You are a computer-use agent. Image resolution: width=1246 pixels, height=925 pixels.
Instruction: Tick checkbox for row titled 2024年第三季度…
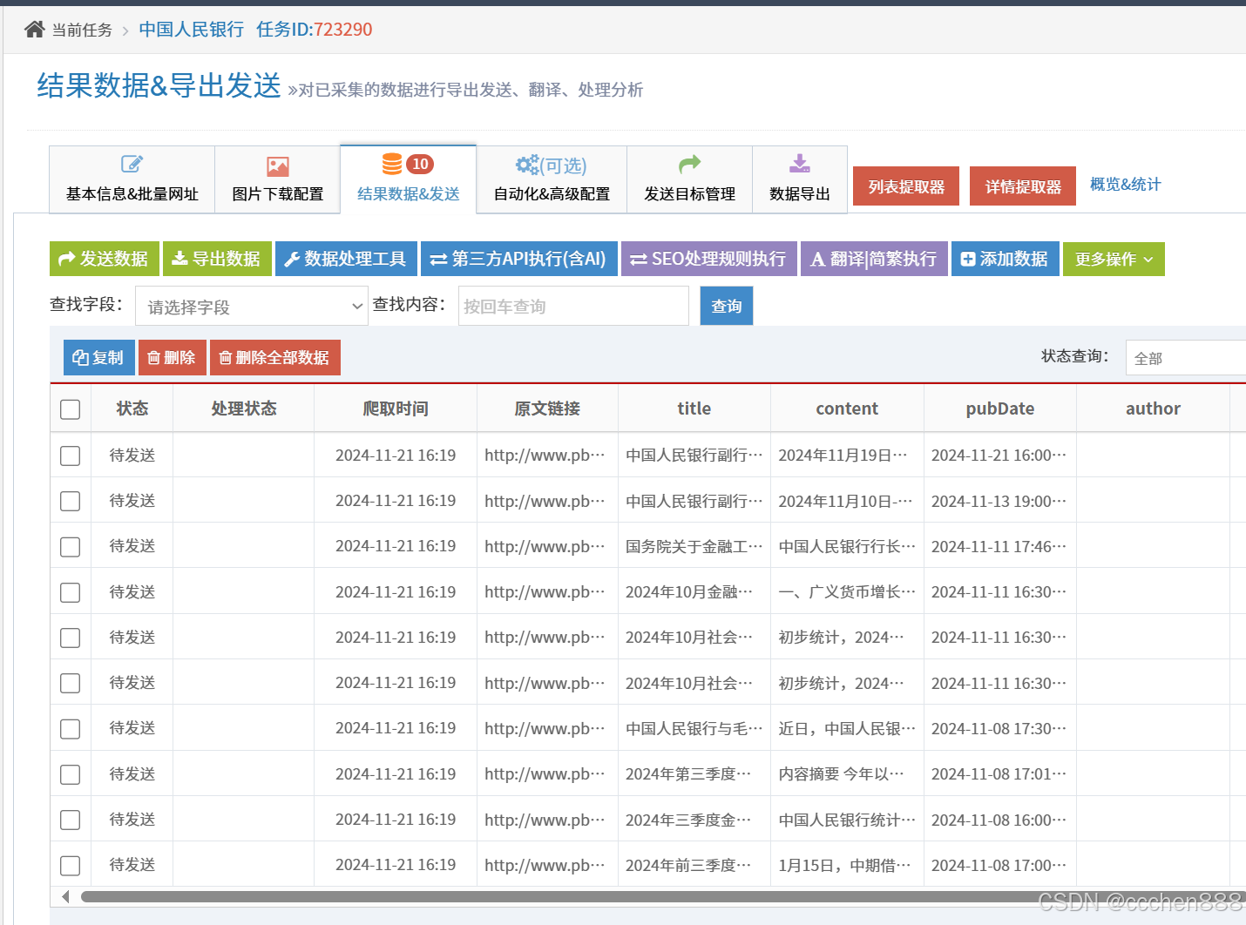pos(71,774)
